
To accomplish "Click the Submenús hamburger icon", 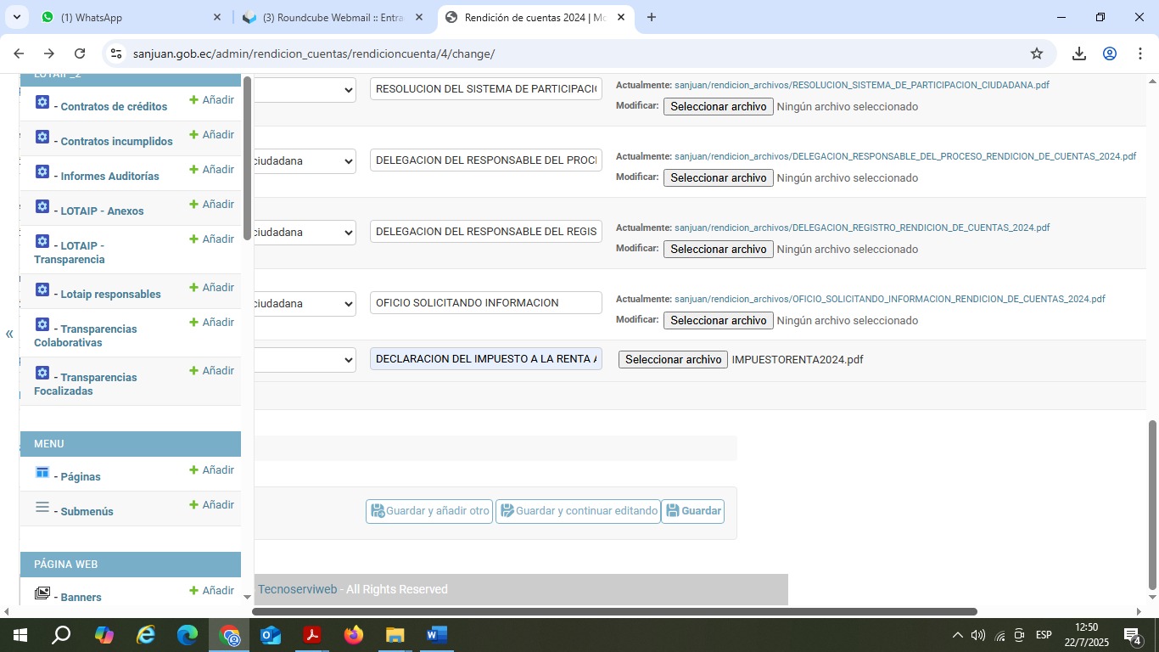I will point(42,508).
